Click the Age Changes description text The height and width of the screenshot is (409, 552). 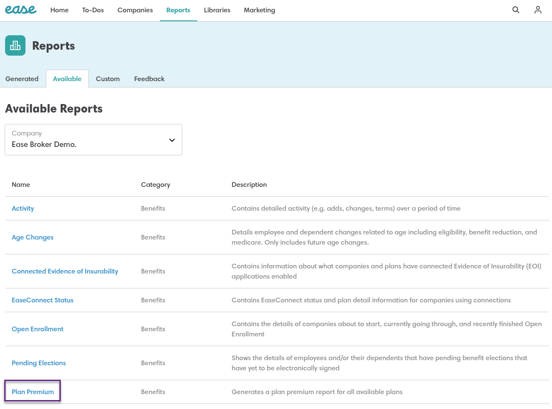pos(384,237)
